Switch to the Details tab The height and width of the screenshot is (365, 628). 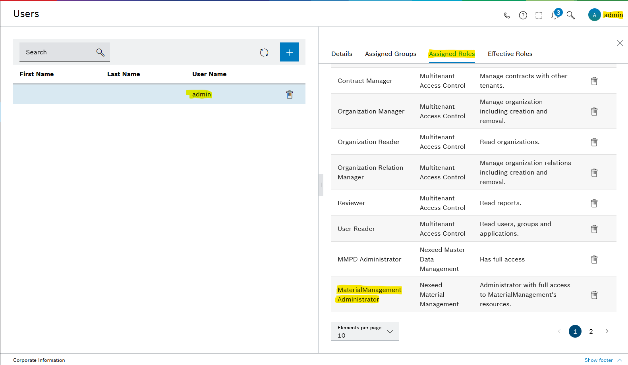click(342, 54)
